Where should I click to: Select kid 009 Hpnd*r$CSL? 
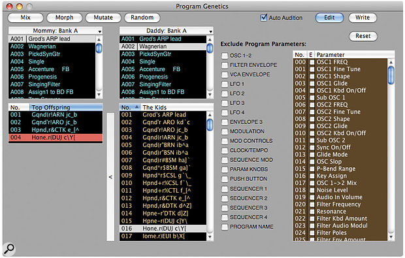coord(163,175)
